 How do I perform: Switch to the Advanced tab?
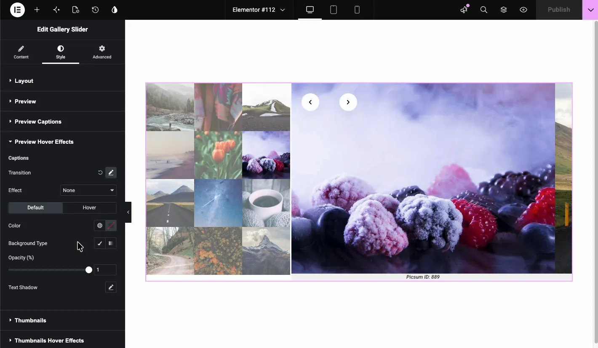(x=102, y=52)
